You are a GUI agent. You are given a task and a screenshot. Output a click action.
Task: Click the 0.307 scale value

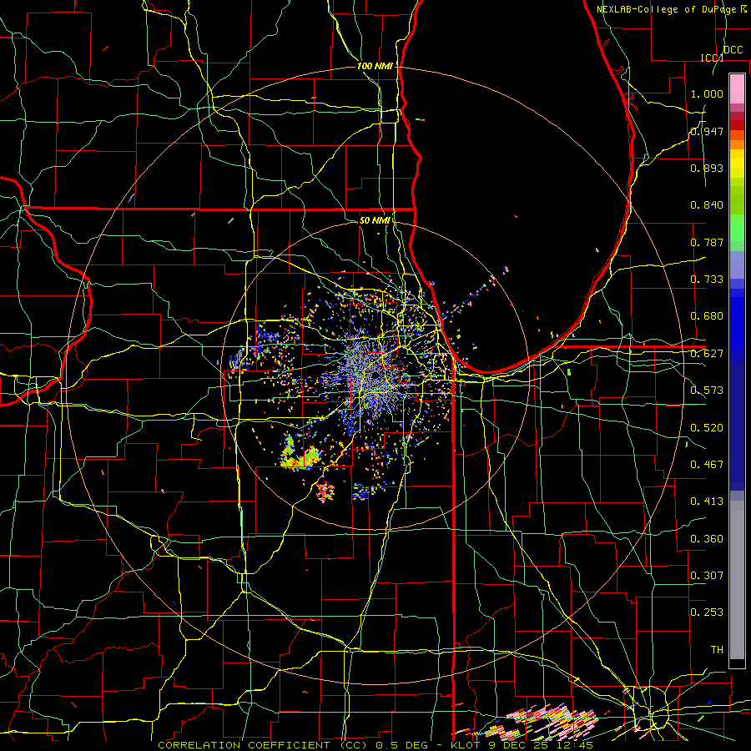(707, 575)
